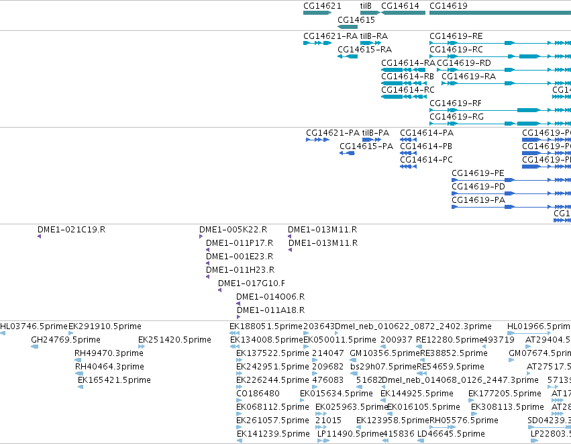Select transcript CG14614-RA
The image size is (571, 444).
tap(408, 63)
